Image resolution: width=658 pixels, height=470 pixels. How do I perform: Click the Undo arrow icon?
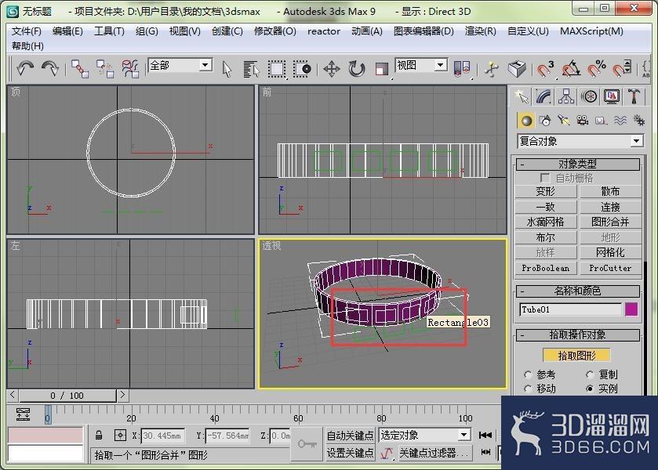point(25,68)
